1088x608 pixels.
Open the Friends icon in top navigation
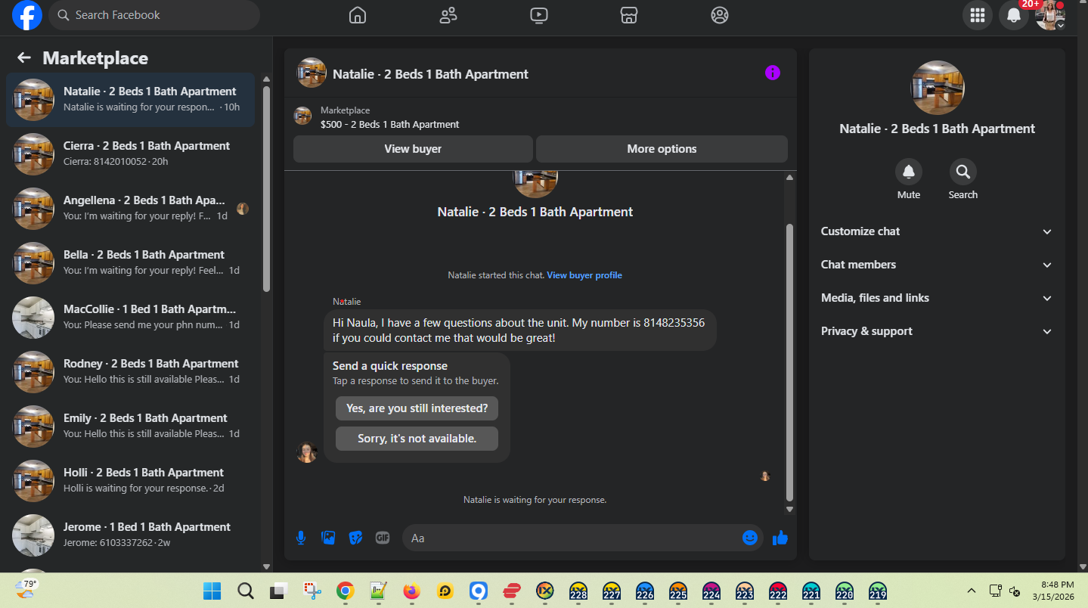click(448, 15)
